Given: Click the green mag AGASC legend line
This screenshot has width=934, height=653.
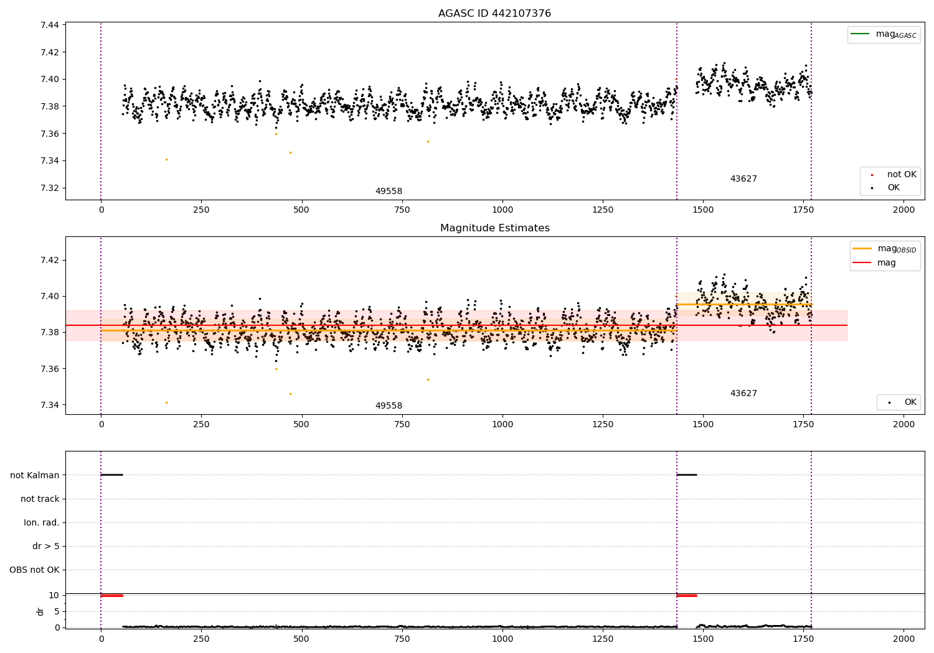Looking at the screenshot, I should pyautogui.click(x=860, y=34).
